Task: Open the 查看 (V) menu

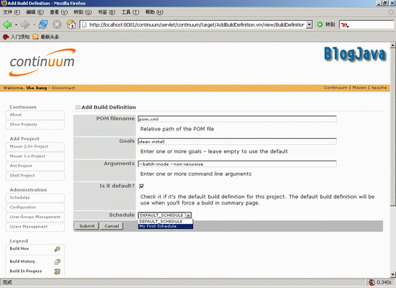Action: pos(58,12)
